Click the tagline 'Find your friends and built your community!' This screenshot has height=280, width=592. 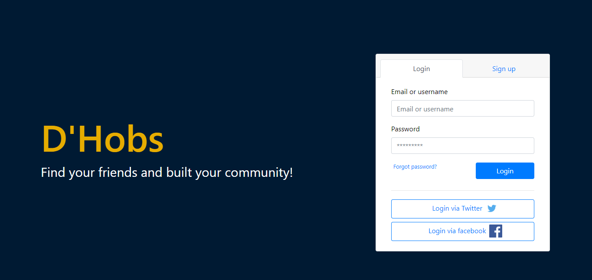click(x=167, y=173)
